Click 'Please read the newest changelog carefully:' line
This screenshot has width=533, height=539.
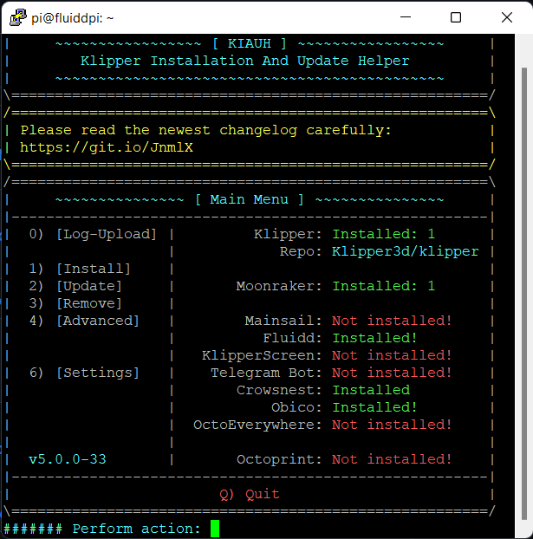point(205,130)
